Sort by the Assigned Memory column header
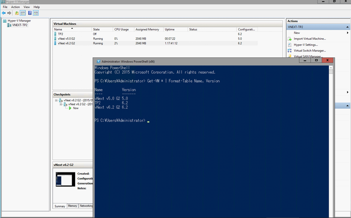 [149, 29]
